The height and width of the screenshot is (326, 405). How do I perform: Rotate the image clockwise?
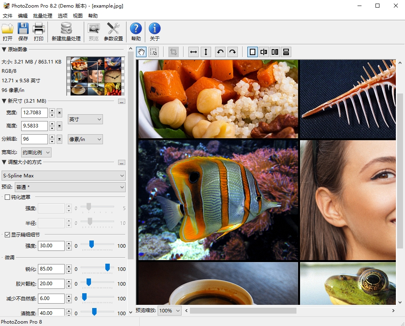pos(232,52)
